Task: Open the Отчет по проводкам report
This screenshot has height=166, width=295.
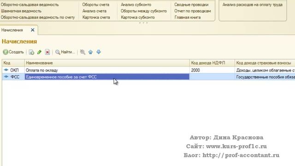Action: [x=193, y=11]
